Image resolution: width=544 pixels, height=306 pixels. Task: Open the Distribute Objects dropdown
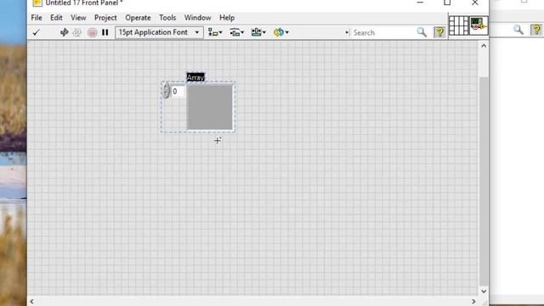click(x=236, y=32)
